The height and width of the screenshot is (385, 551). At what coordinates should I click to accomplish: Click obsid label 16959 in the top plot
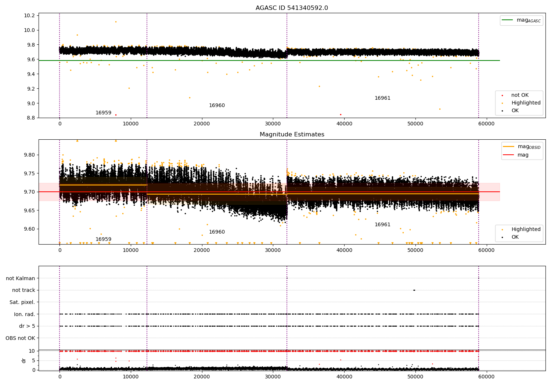(103, 113)
